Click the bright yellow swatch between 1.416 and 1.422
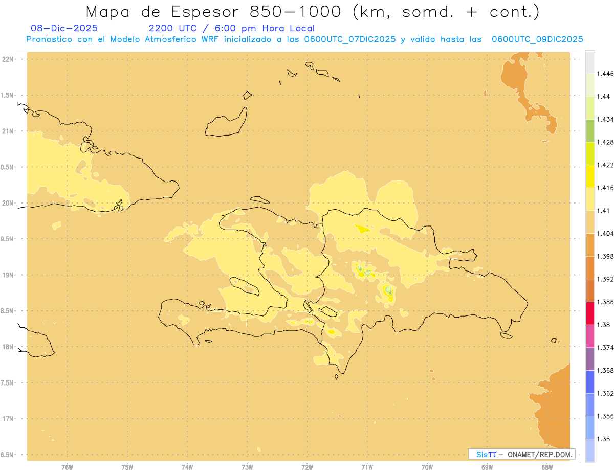 tap(590, 176)
